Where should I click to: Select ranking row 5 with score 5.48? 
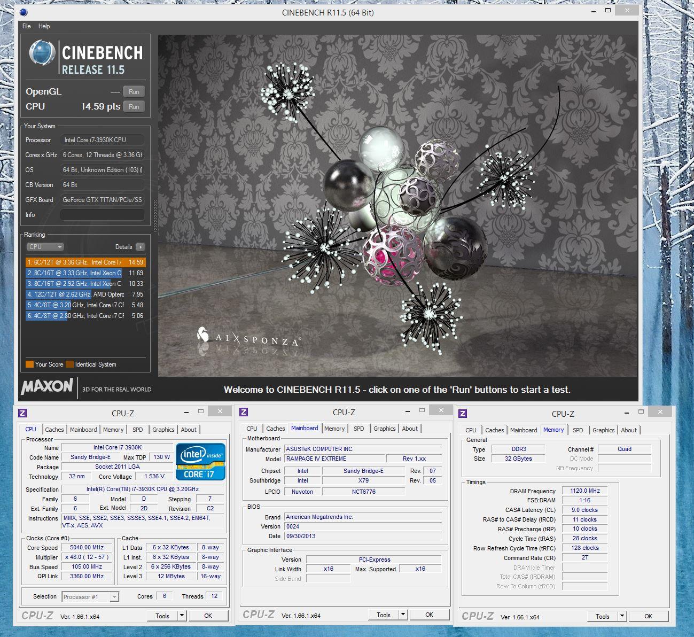pos(85,305)
